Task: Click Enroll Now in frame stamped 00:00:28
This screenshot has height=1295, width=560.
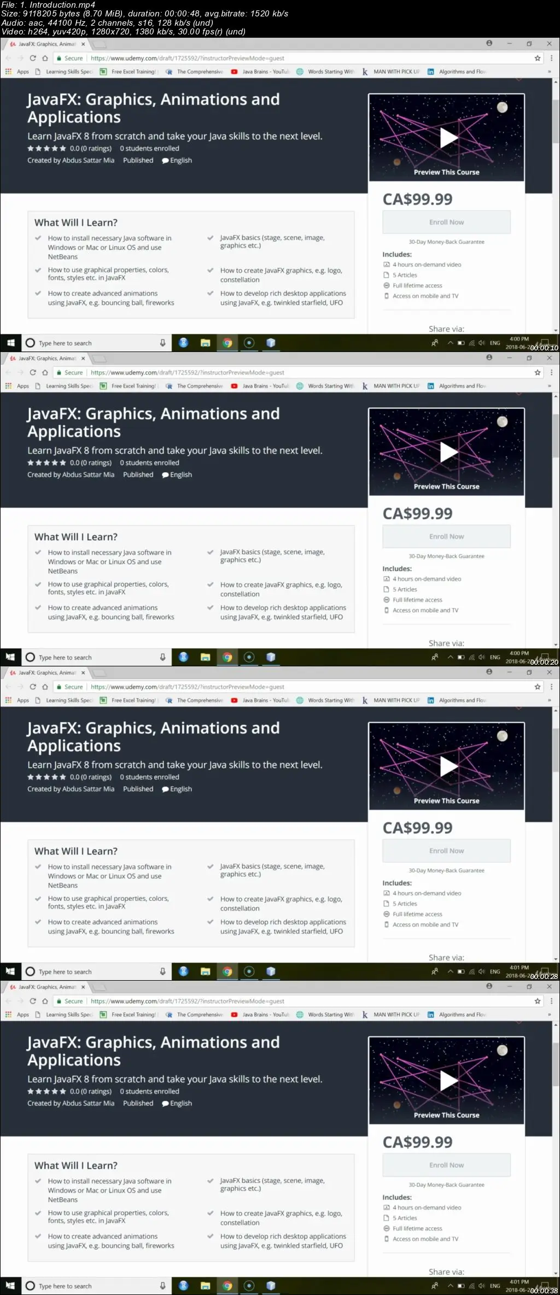Action: click(x=446, y=851)
